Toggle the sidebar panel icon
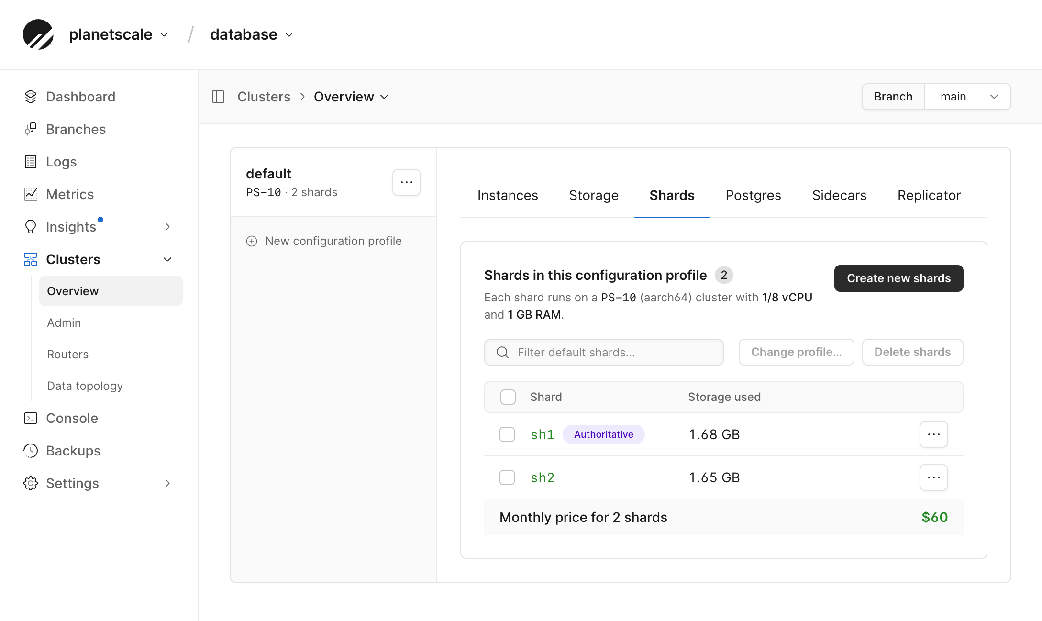The image size is (1042, 621). (x=218, y=97)
